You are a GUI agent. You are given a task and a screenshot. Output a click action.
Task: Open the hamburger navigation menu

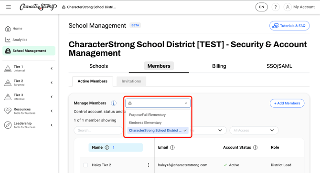(x=9, y=7)
